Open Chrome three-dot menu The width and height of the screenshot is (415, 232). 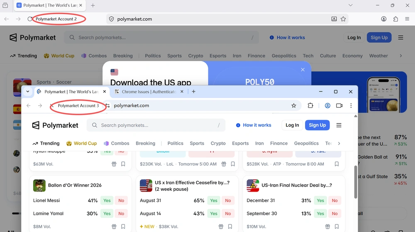coord(351,106)
